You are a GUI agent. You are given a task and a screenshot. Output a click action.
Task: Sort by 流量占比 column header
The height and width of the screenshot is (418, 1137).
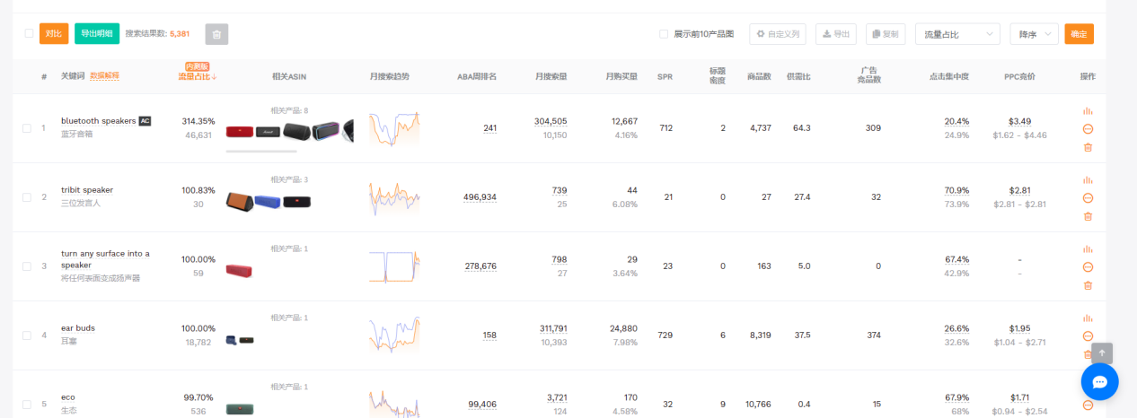pyautogui.click(x=198, y=76)
